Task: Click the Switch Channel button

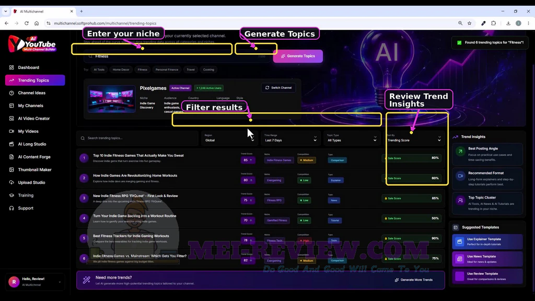Action: point(278,88)
